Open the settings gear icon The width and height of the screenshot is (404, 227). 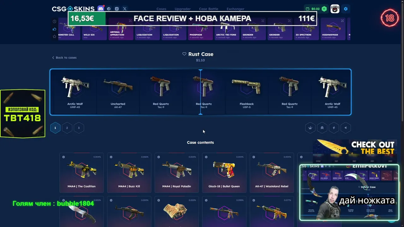tap(346, 9)
